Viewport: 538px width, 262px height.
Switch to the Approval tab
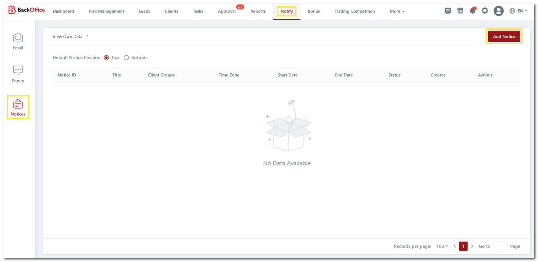[227, 11]
